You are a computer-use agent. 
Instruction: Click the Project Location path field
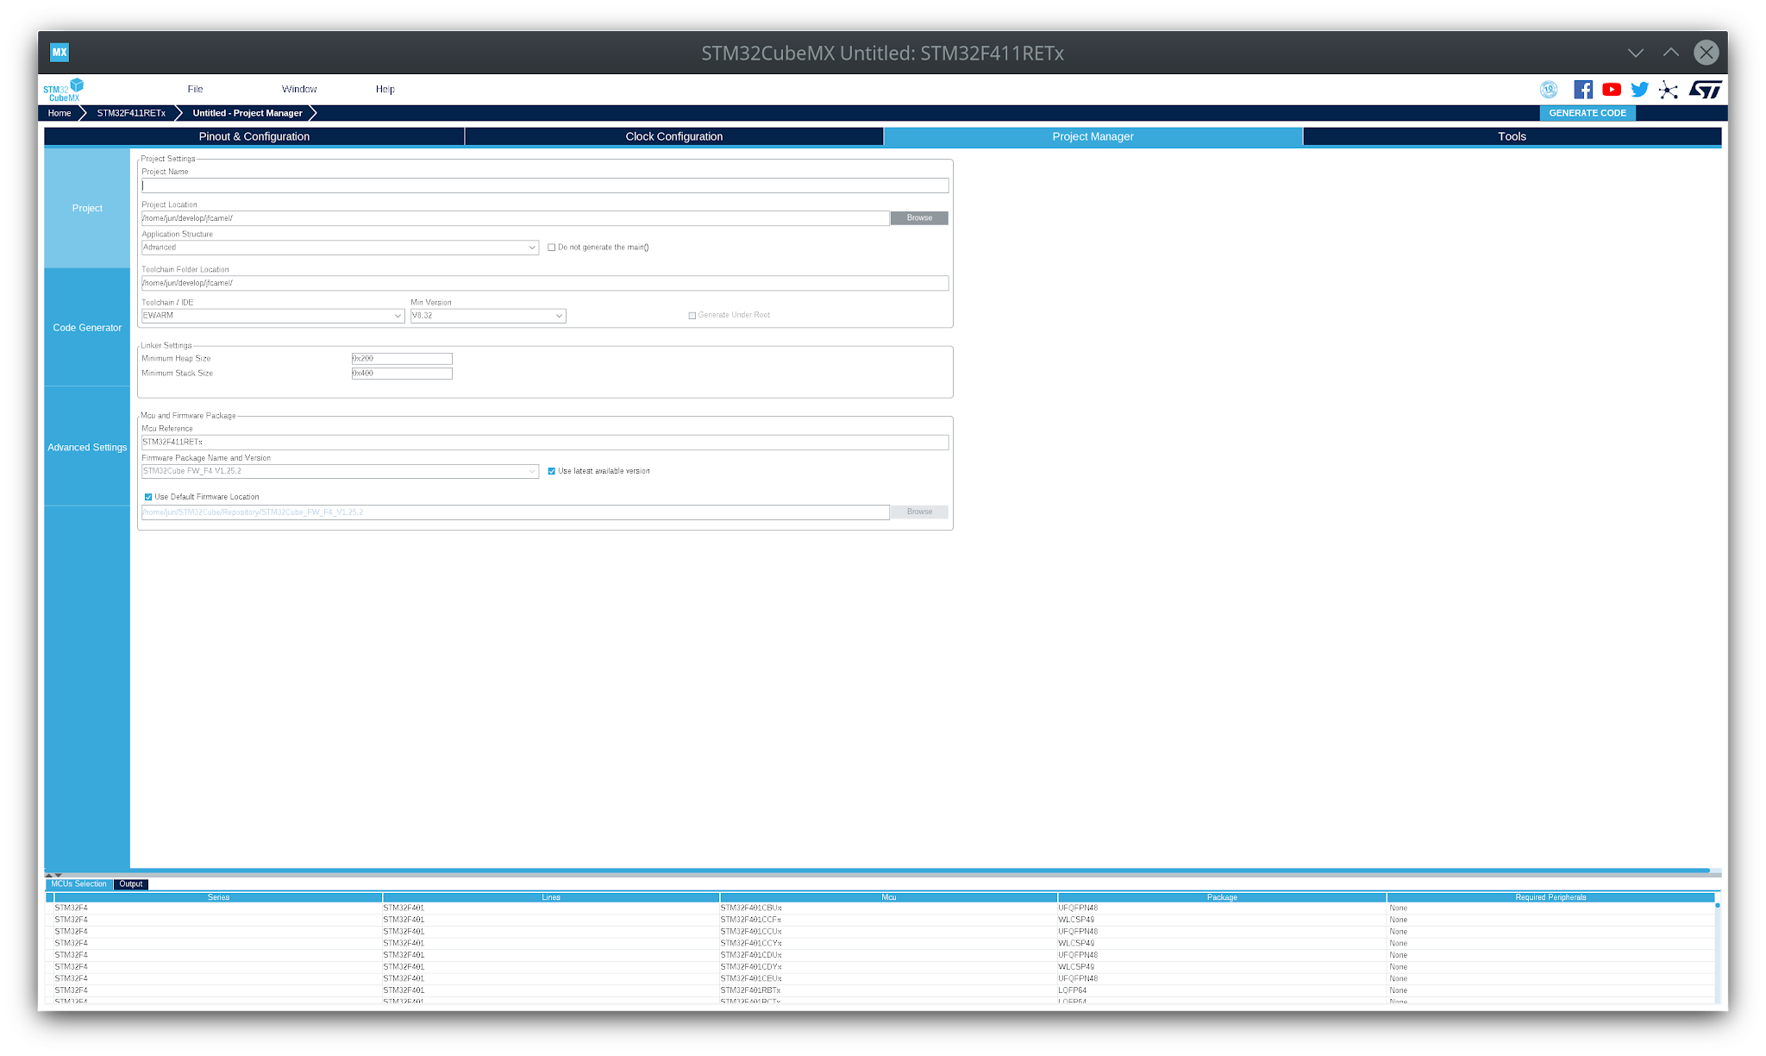click(x=516, y=218)
